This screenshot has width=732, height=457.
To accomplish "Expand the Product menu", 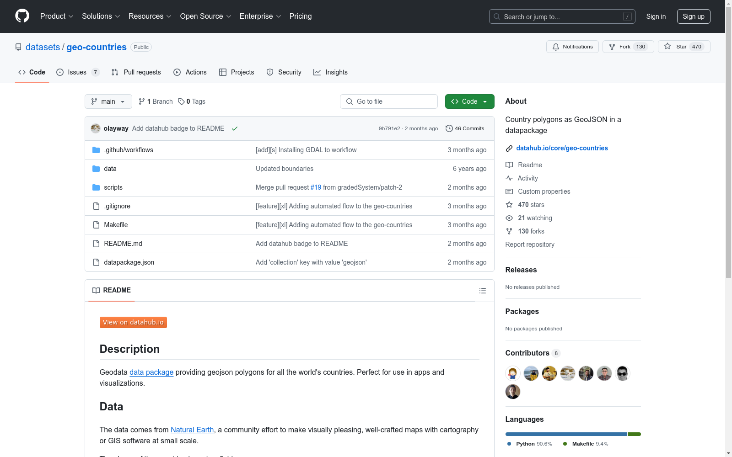I will (x=57, y=16).
